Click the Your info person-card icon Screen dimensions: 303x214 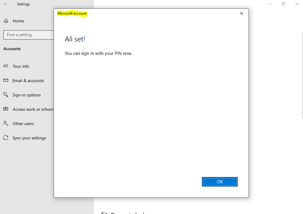tap(6, 66)
